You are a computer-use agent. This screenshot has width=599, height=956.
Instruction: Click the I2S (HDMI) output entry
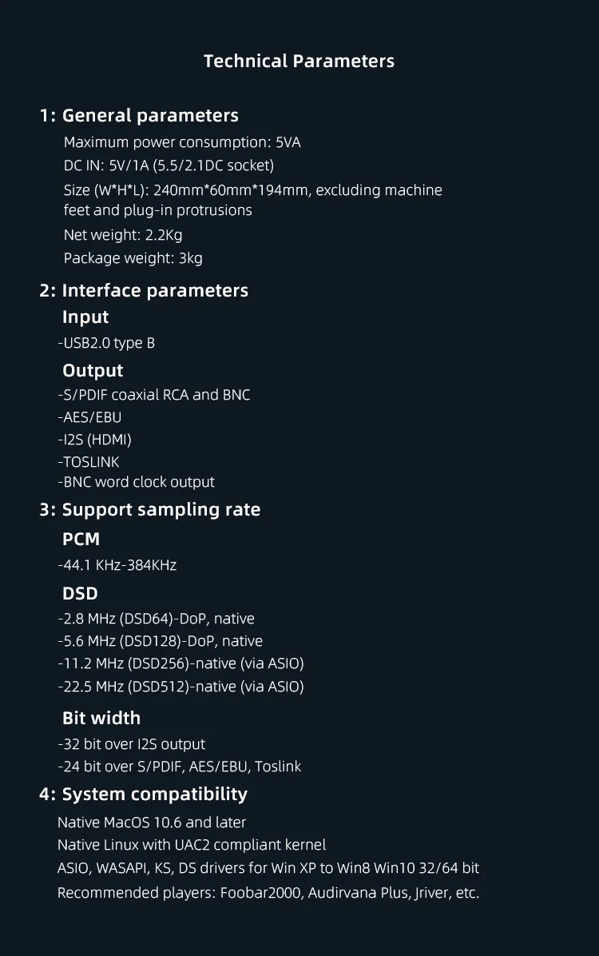(94, 440)
